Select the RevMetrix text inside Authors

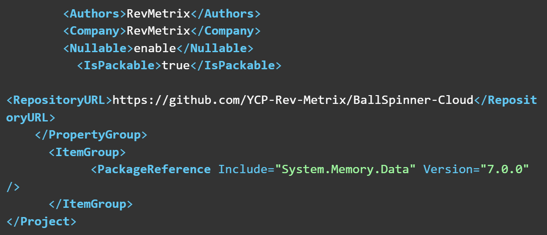[158, 14]
